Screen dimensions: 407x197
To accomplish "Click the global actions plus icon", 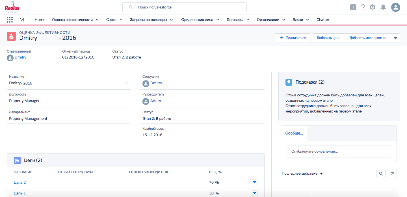I will pos(353,7).
